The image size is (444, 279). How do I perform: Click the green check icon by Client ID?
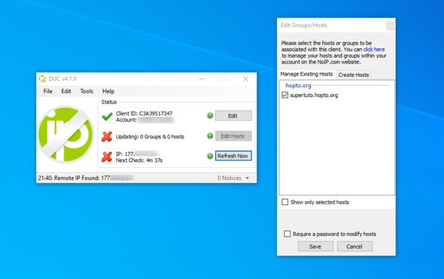107,116
